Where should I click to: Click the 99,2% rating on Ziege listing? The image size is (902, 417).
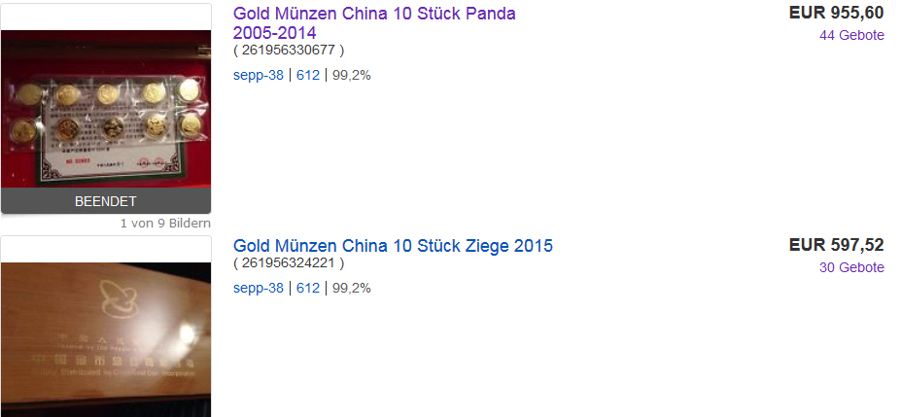tap(352, 288)
